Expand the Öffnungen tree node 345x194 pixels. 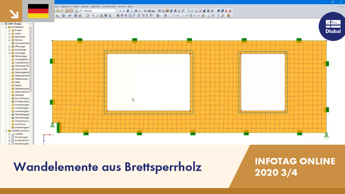9,46
